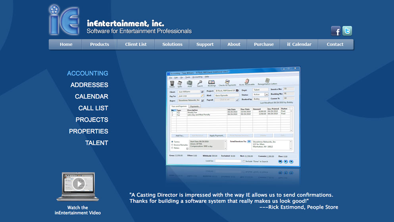The height and width of the screenshot is (222, 394).
Task: Open the Edit menu in Accounting window
Action: 176,77
